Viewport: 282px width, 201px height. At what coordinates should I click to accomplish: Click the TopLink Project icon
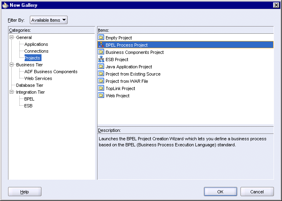click(x=101, y=88)
